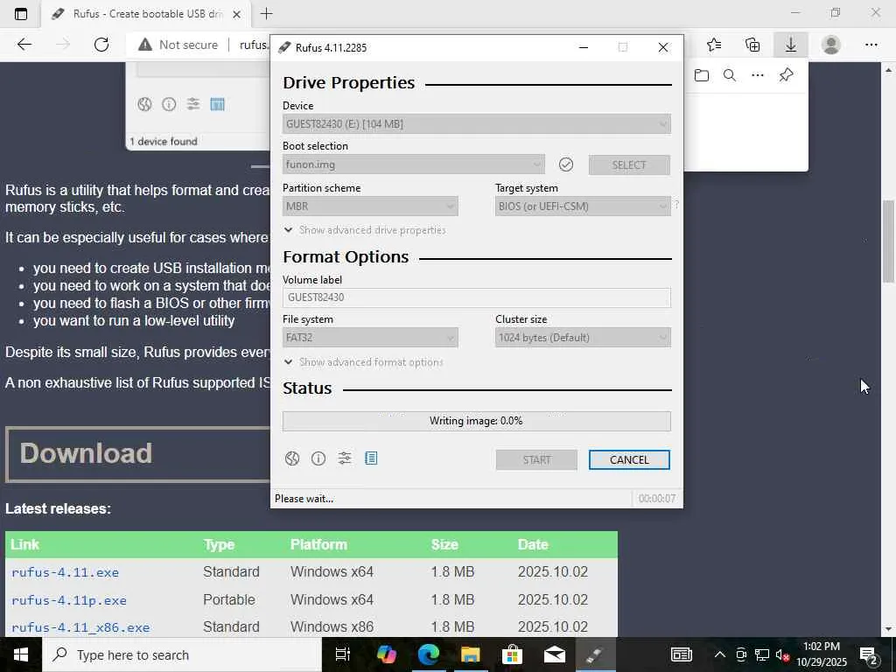Pin the downloads flyout
This screenshot has height=672, width=896.
pyautogui.click(x=787, y=75)
